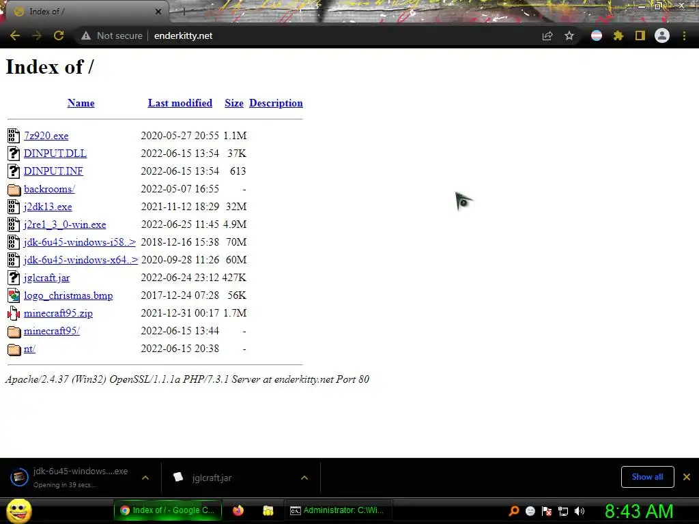Image resolution: width=699 pixels, height=524 pixels.
Task: View the logo_christmas.bmp link
Action: [x=68, y=295]
